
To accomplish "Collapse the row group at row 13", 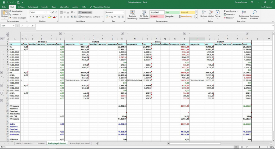I will coord(2,72).
